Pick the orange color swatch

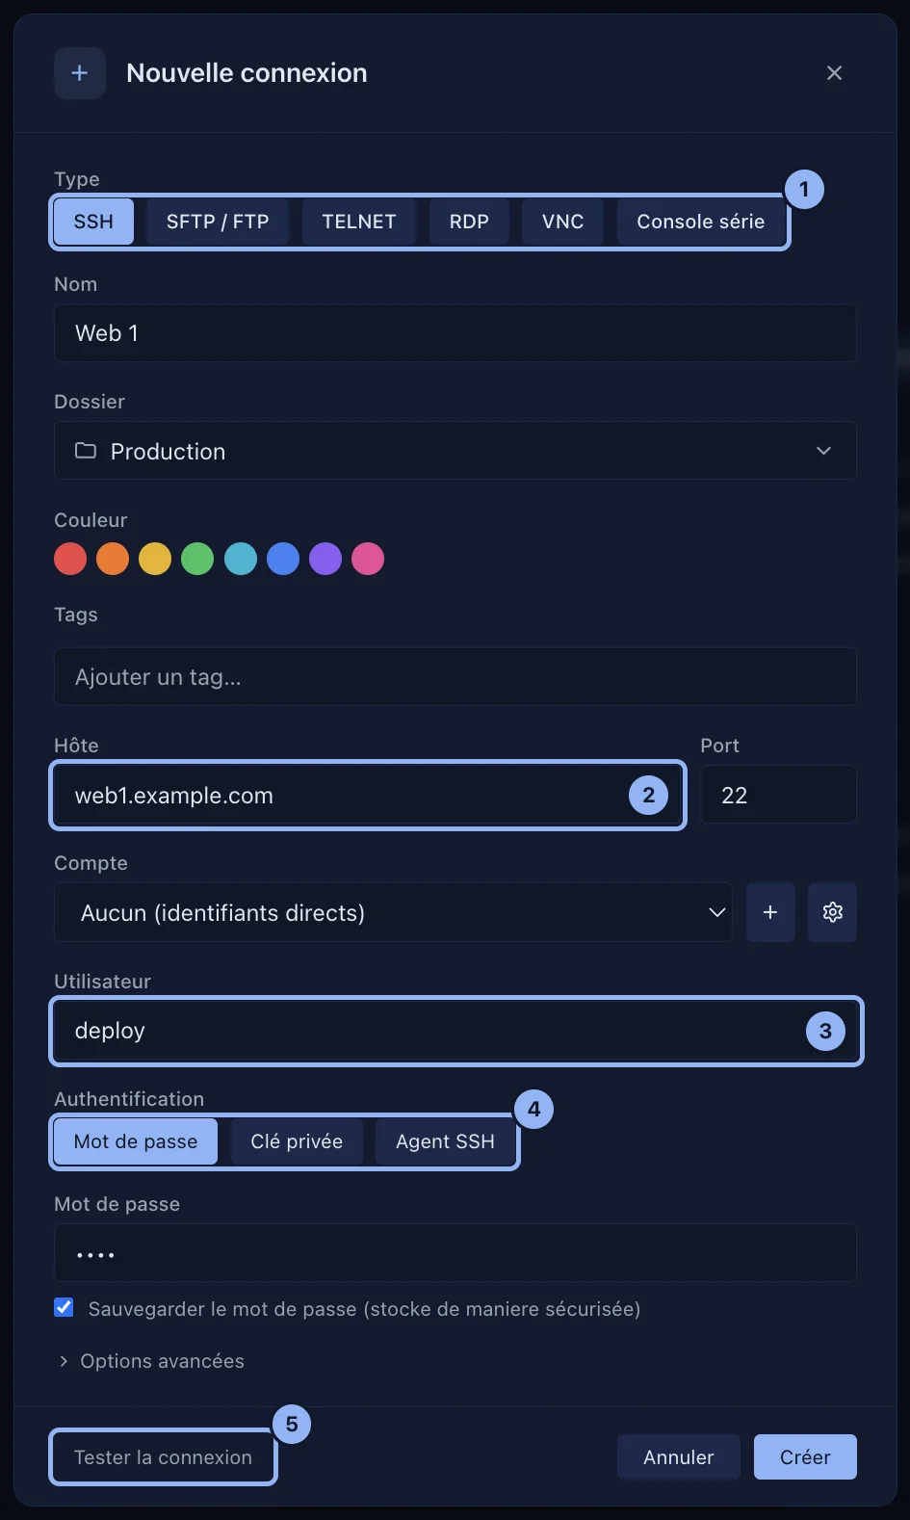pyautogui.click(x=113, y=559)
